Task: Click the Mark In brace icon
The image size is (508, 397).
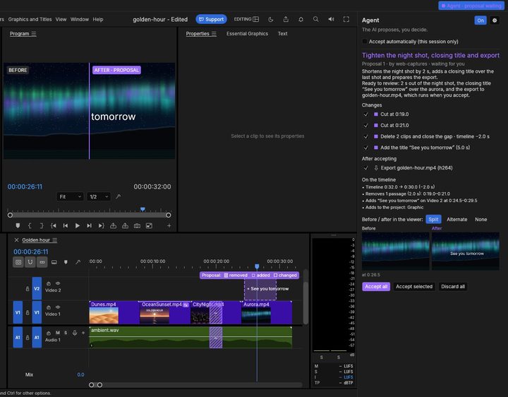Action: point(30,226)
